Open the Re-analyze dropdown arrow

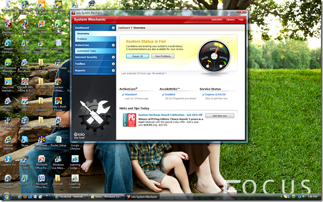(x=166, y=73)
